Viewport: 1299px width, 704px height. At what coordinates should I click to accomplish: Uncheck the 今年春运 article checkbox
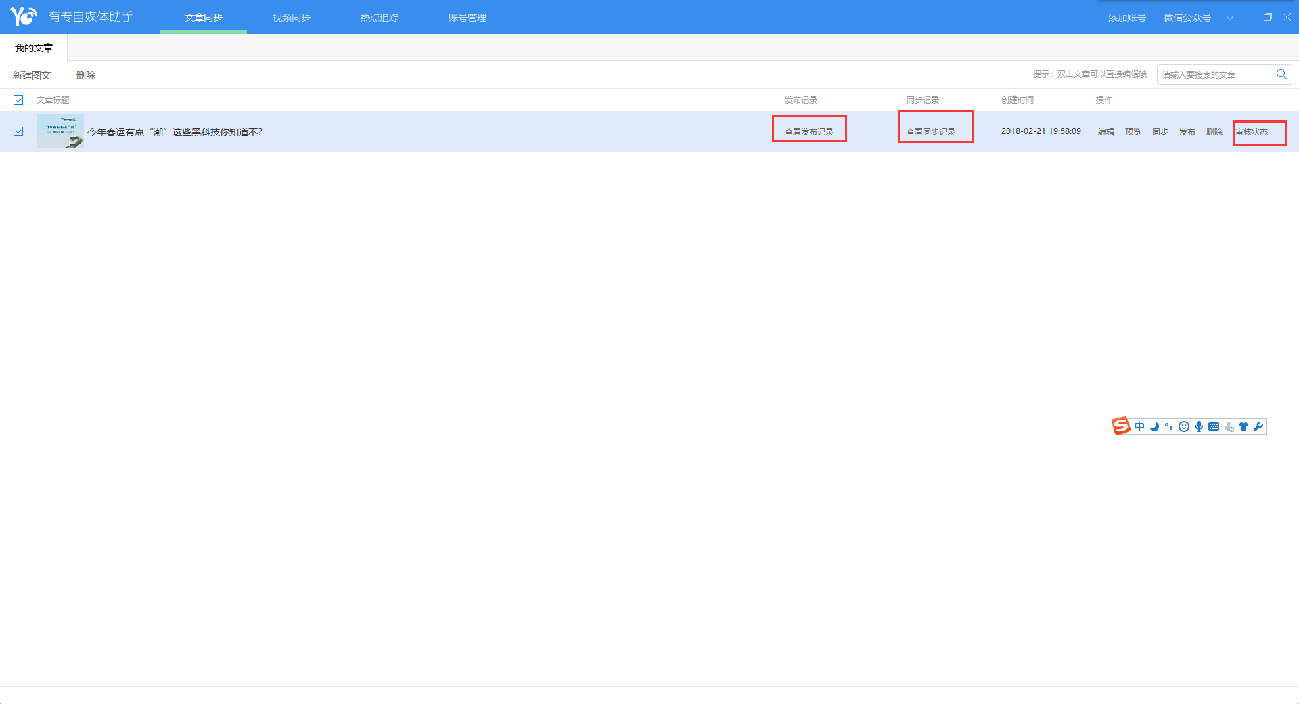click(18, 131)
